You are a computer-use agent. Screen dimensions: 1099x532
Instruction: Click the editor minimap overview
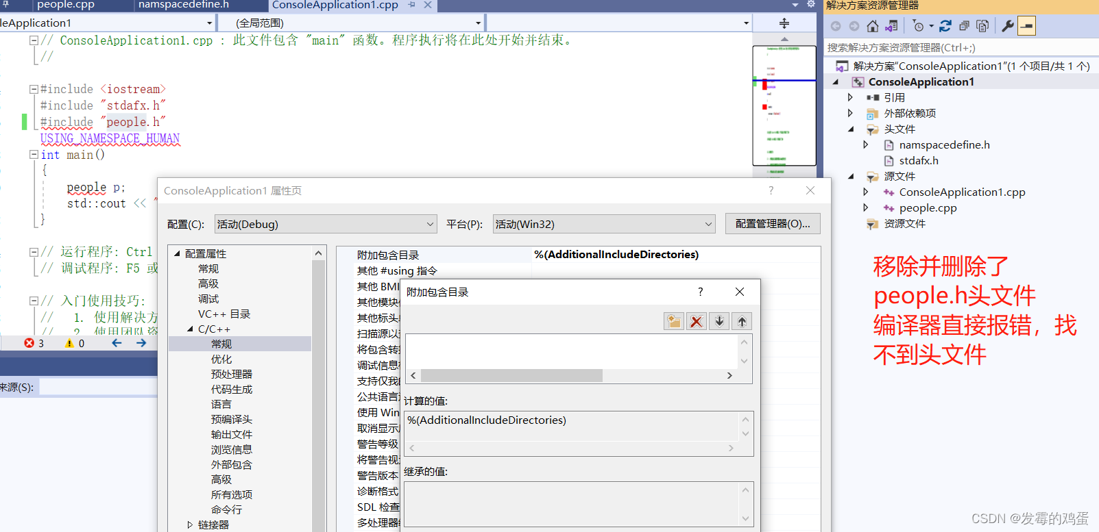(784, 105)
